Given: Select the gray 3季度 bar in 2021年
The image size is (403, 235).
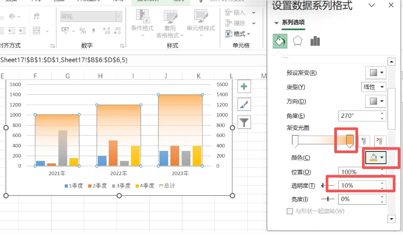Looking at the screenshot, I should (63, 148).
